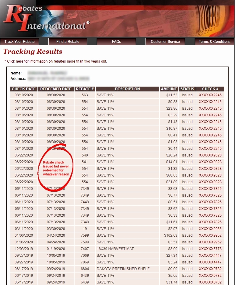Click link for rebates older than two years
Image resolution: width=235 pixels, height=285 pixels.
pyautogui.click(x=57, y=61)
